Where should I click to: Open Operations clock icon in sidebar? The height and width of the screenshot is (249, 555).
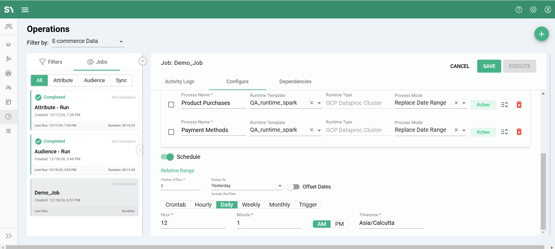click(x=9, y=116)
